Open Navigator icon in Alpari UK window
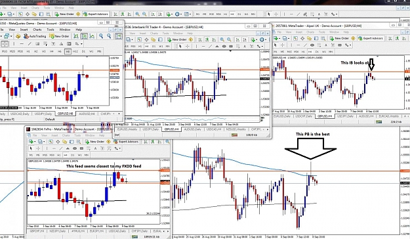410x239 pixels. (309, 38)
